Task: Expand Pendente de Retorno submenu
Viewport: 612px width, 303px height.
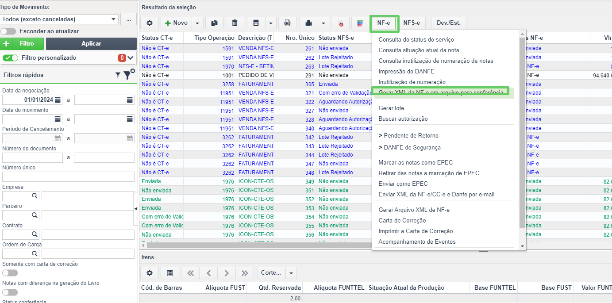Action: pyautogui.click(x=408, y=135)
